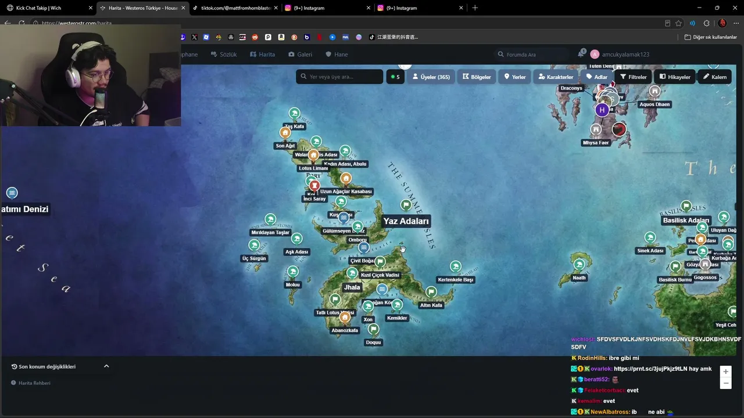Select the Üç Sürgün island marker
The width and height of the screenshot is (744, 418).
[x=254, y=246]
